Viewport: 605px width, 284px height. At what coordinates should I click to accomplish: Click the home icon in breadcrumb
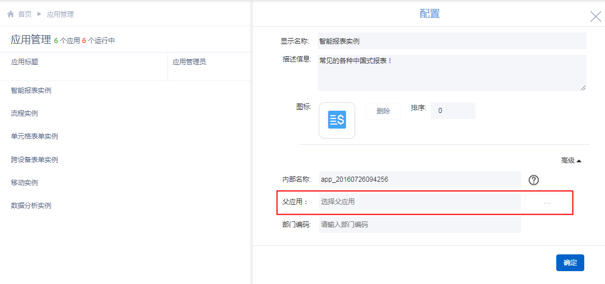point(11,14)
